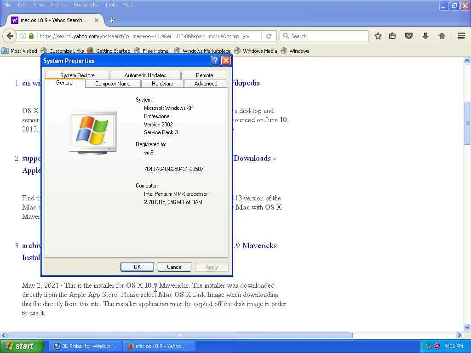
Task: Click the vertical scrollbar thumb
Action: pos(467,123)
